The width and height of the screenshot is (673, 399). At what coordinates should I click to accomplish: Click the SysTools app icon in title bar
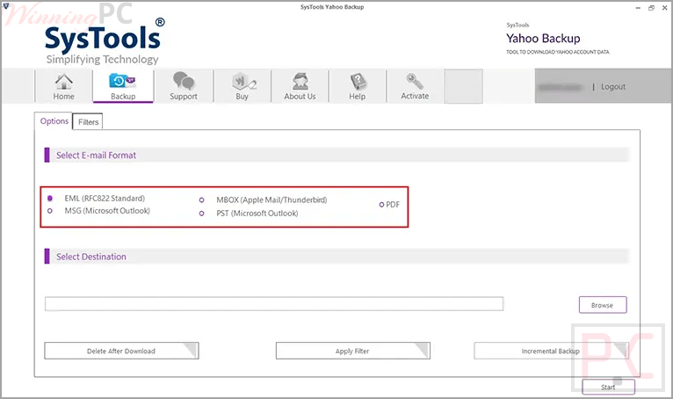pos(5,5)
